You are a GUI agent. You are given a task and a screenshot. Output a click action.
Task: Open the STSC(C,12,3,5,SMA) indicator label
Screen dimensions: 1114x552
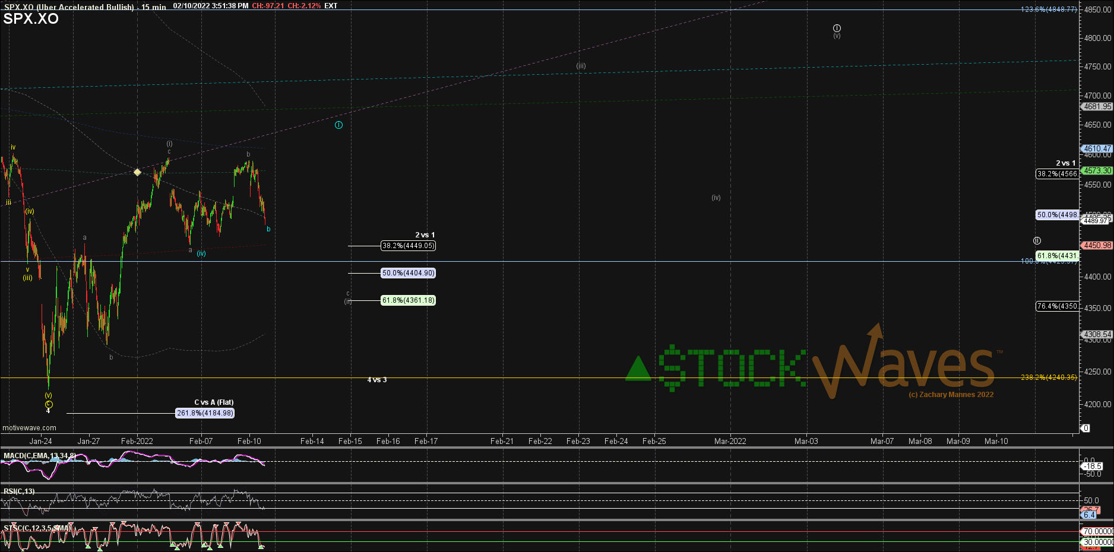(x=37, y=528)
